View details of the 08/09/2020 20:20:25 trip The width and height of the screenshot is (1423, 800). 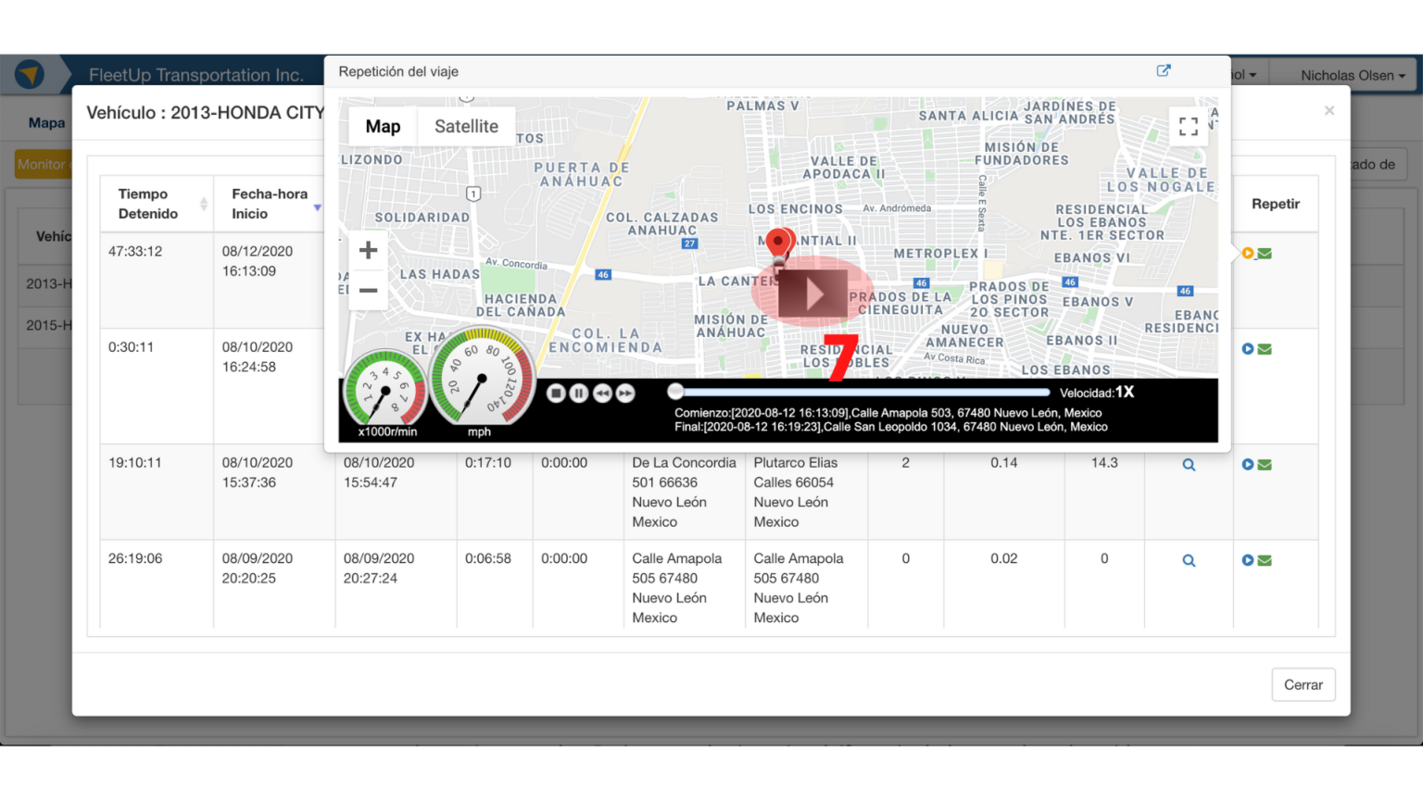(1189, 560)
